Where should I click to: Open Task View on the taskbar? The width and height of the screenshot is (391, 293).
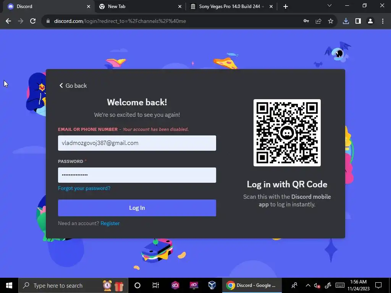156,285
